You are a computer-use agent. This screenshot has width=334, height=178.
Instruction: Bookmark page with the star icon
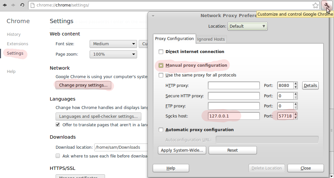click(315, 5)
